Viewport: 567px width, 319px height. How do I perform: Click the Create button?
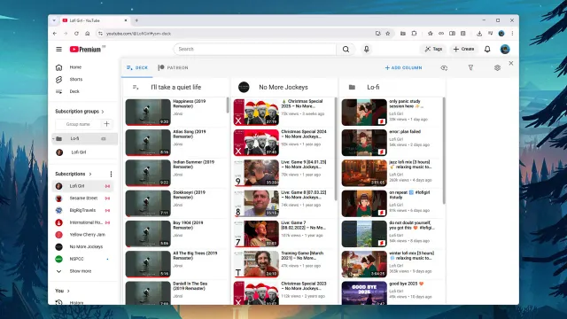[463, 50]
